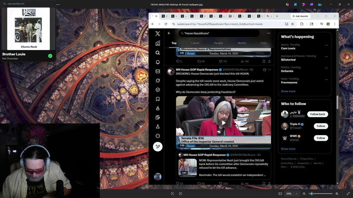Reply to Senate File 856 video post
The image size is (353, 198).
click(x=178, y=183)
